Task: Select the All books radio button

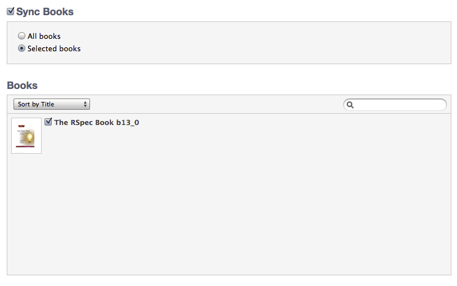Action: (21, 36)
